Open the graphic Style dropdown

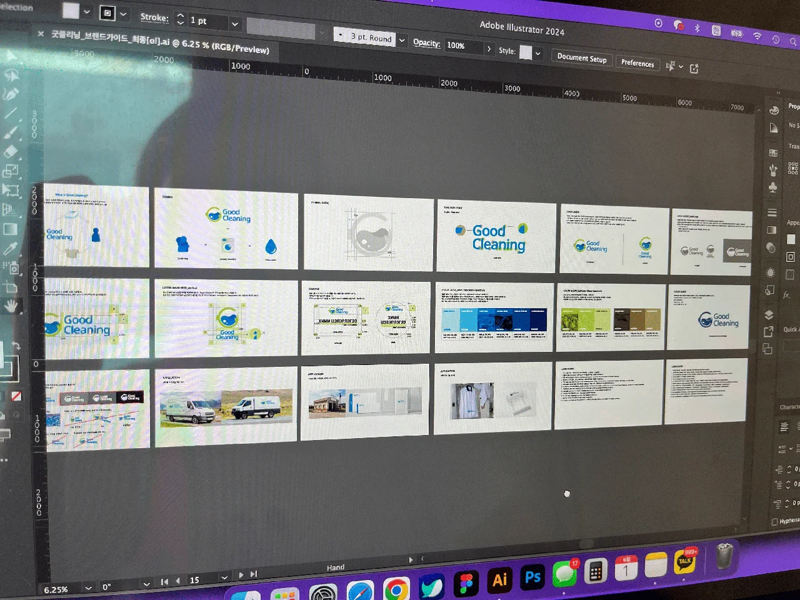(537, 54)
